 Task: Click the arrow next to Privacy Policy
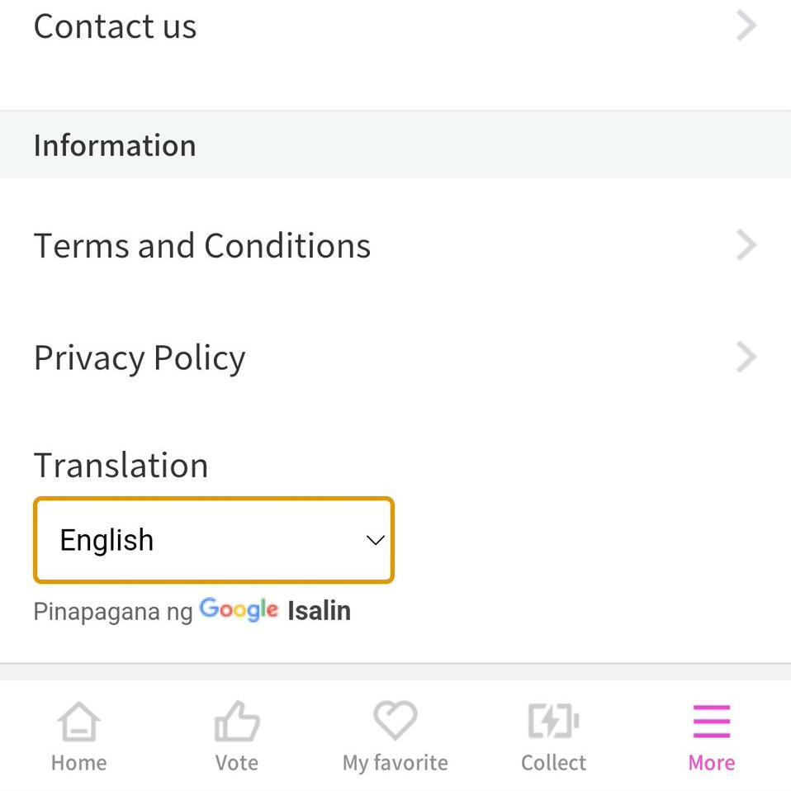746,358
